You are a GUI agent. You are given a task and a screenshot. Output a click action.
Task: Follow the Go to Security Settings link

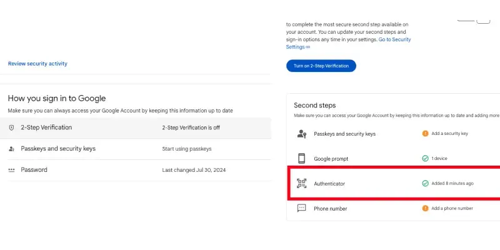coord(394,39)
